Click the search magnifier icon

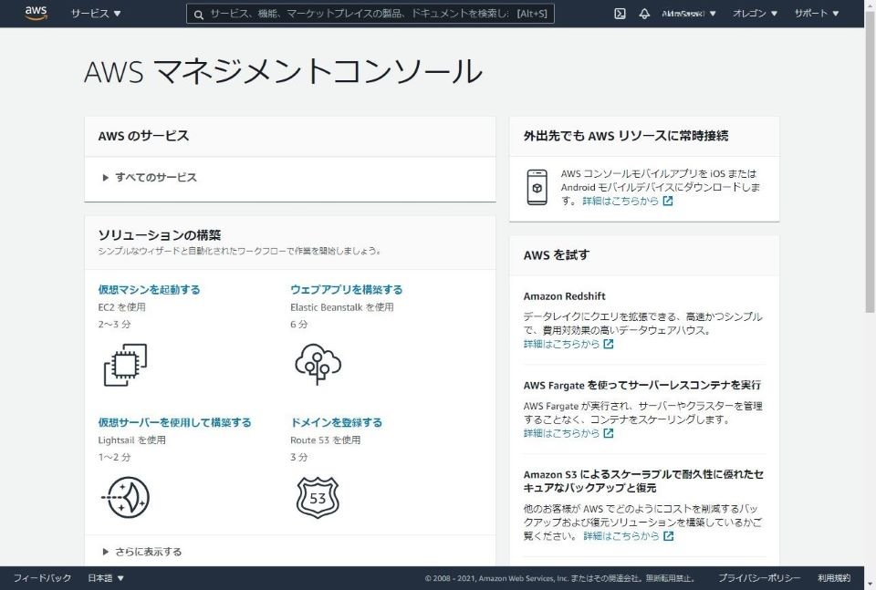pyautogui.click(x=198, y=14)
